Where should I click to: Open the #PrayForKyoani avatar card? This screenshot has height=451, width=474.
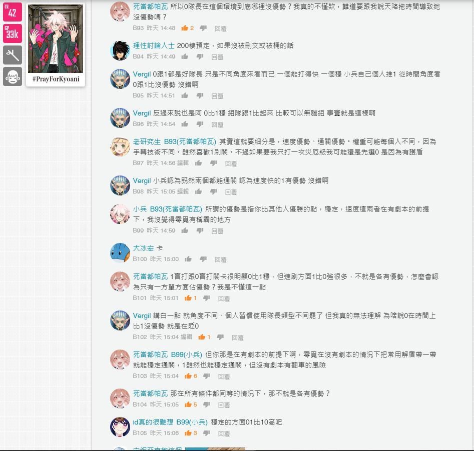[56, 44]
